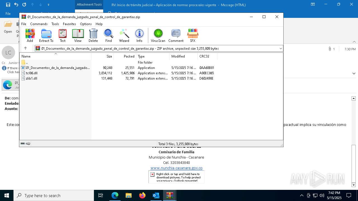Click the message scrollbar up arrow
The height and width of the screenshot is (201, 358).
click(x=354, y=98)
